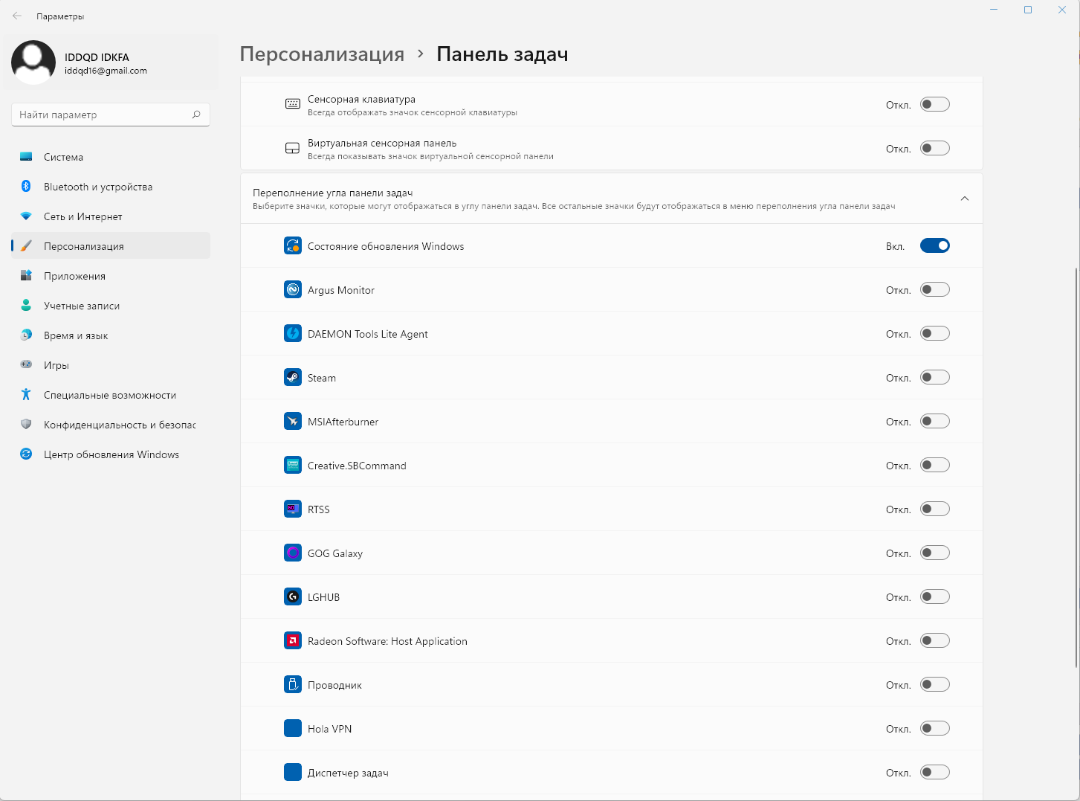Screen dimensions: 1080x801
Task: Click the Radeon Software AMD icon
Action: point(293,641)
